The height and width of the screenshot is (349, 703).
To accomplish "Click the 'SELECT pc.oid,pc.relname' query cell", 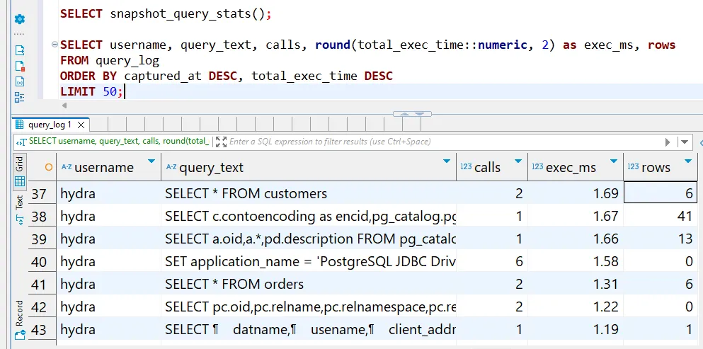I will (x=309, y=307).
